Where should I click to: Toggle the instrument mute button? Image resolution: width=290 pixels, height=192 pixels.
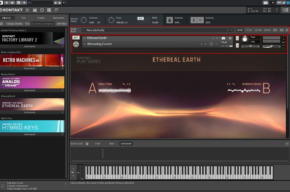point(237,45)
